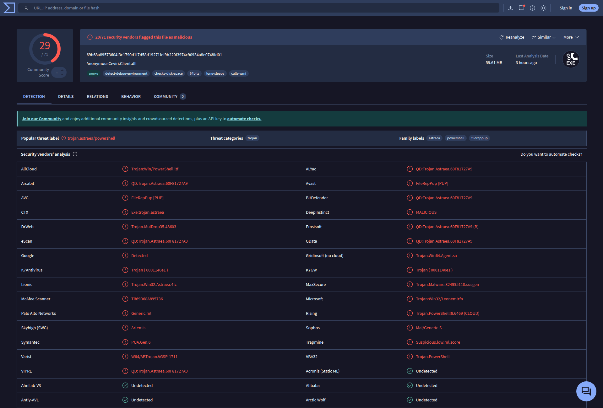Click the file hash 69b68a89573604f3c...
This screenshot has height=408, width=603.
[154, 55]
